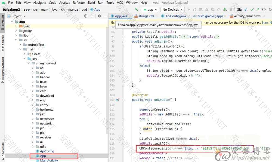This screenshot has width=272, height=162.
Task: Click the Sync Now link
Action: pyautogui.click(x=267, y=23)
